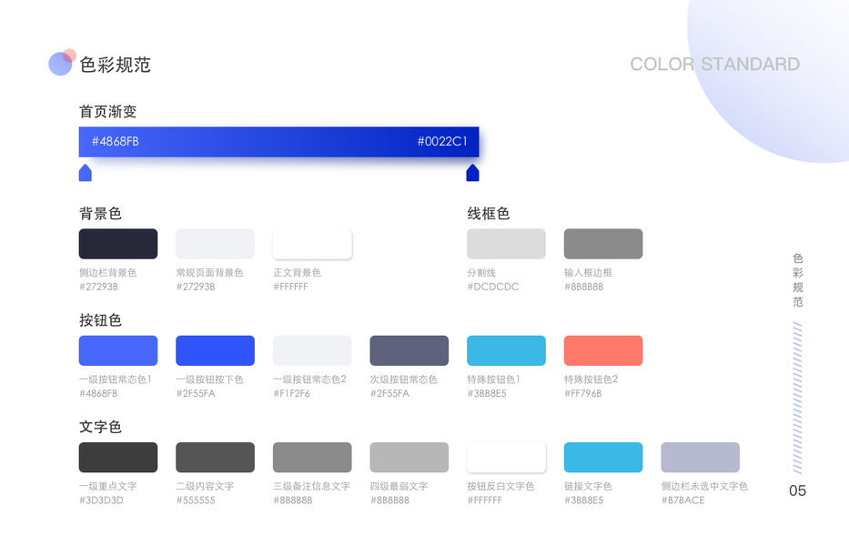849x546 pixels.
Task: Select the 链接文字色 blue swatch
Action: point(603,457)
